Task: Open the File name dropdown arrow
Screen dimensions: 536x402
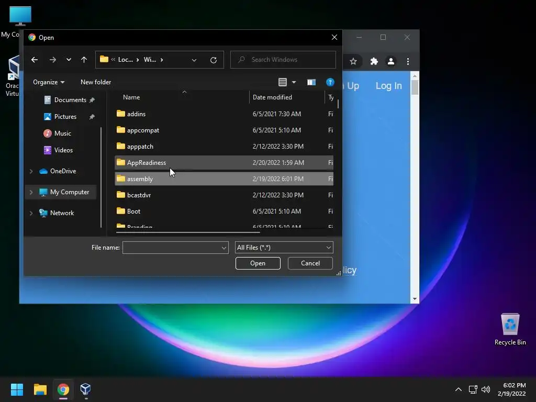Action: [x=224, y=248]
